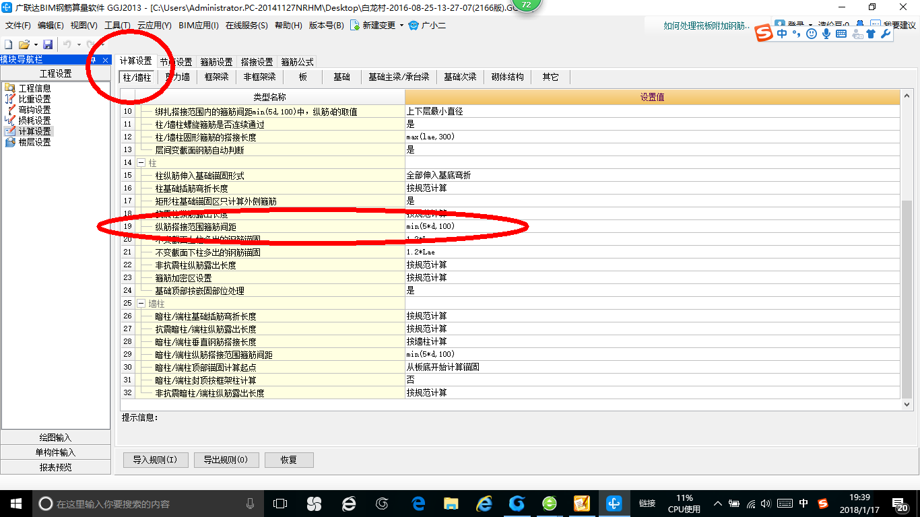This screenshot has width=920, height=517.
Task: Click the 导入规则(I) button
Action: pyautogui.click(x=155, y=460)
